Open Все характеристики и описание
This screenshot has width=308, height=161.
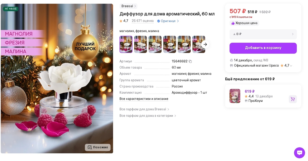[144, 99]
